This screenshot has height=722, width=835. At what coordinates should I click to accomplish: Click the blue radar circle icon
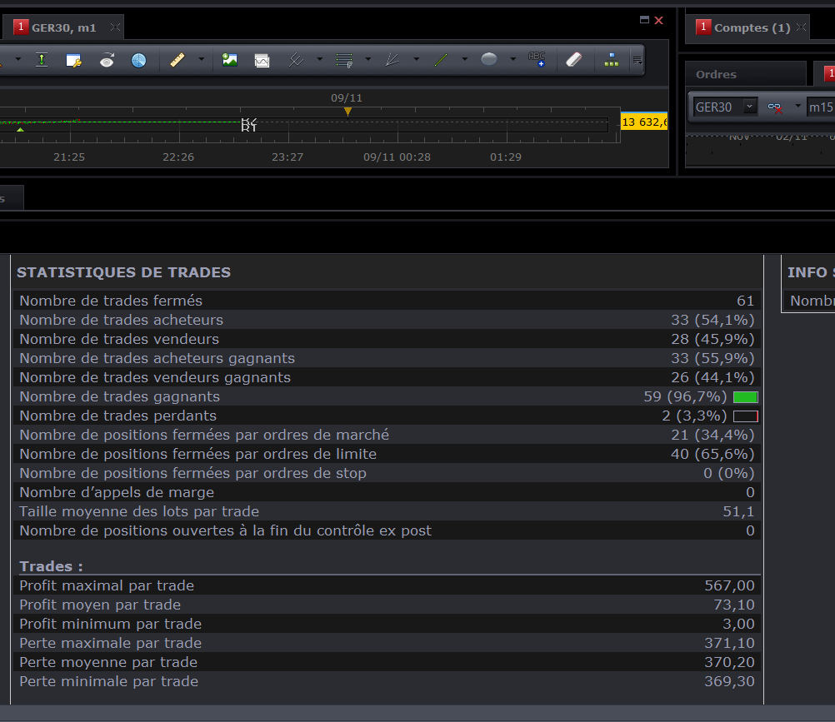(x=139, y=60)
